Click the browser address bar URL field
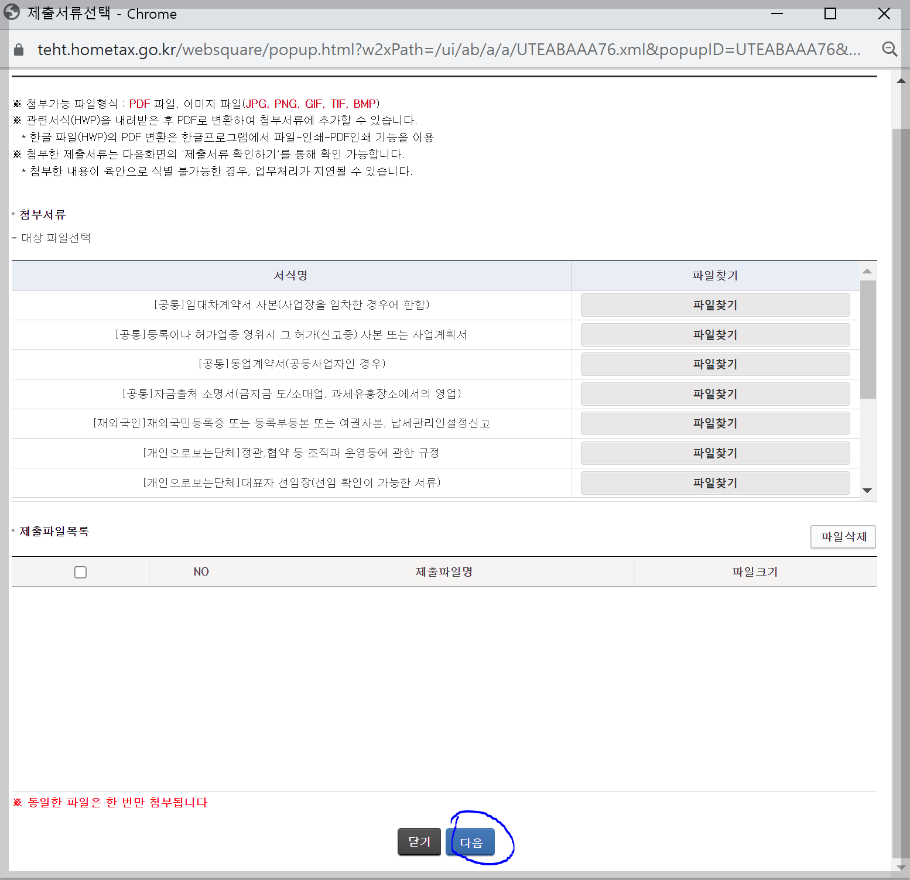 [410, 49]
